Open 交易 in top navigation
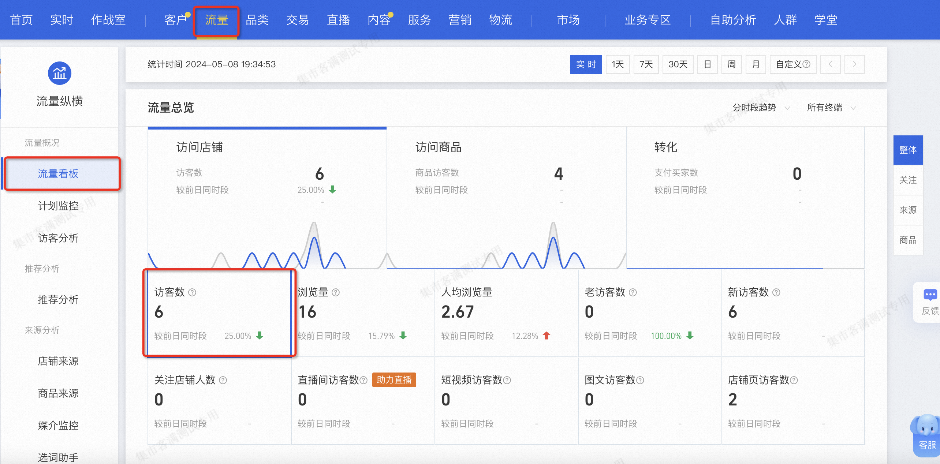 [x=298, y=20]
